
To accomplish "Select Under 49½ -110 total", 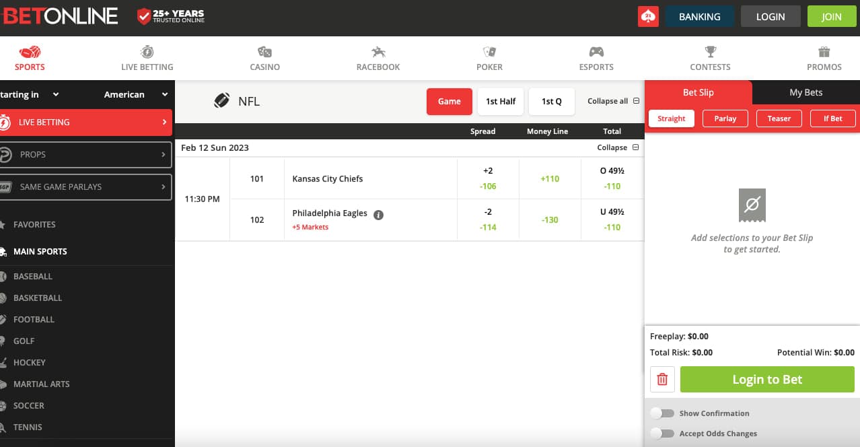I will click(612, 219).
